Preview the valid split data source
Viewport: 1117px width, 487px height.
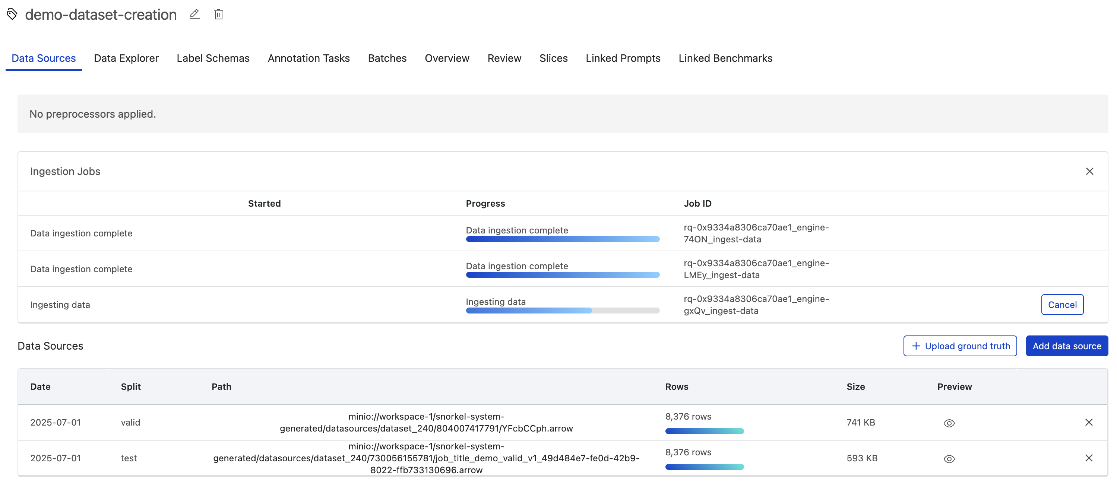(x=949, y=423)
